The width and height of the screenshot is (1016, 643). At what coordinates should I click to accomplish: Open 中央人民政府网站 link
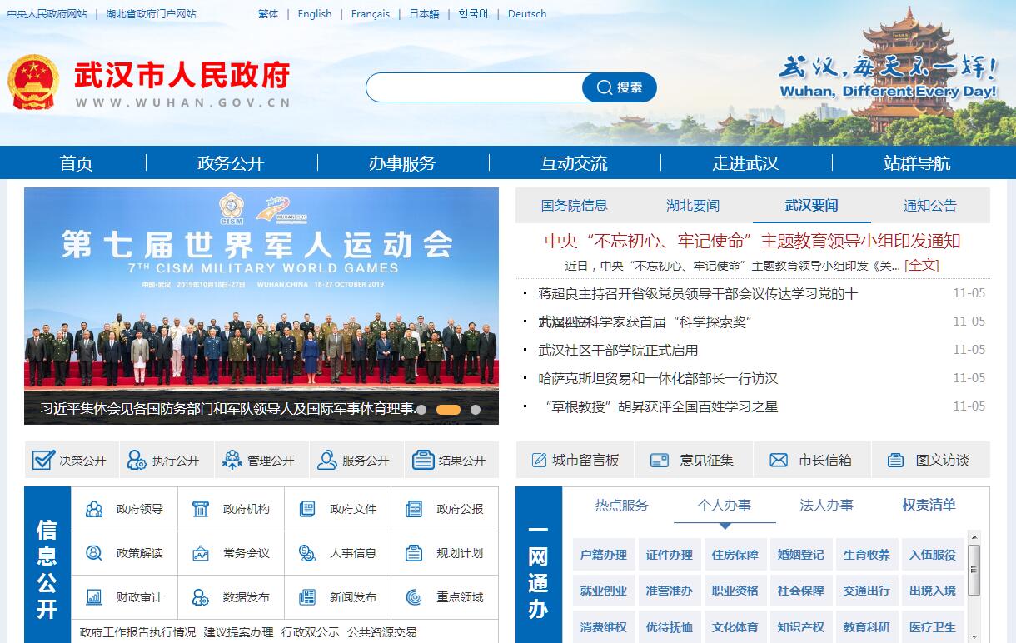tap(47, 13)
